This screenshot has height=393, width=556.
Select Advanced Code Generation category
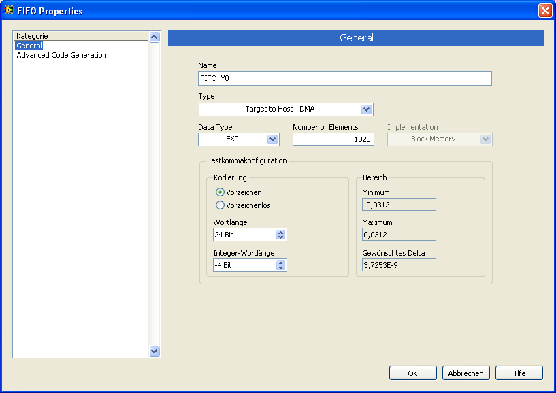[61, 55]
